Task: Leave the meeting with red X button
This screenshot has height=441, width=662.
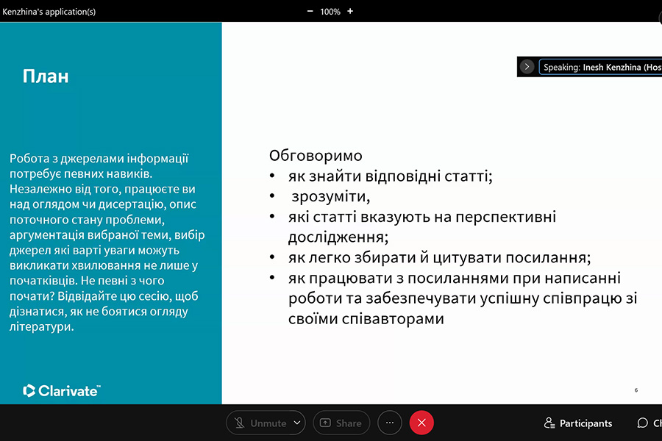Action: click(421, 423)
